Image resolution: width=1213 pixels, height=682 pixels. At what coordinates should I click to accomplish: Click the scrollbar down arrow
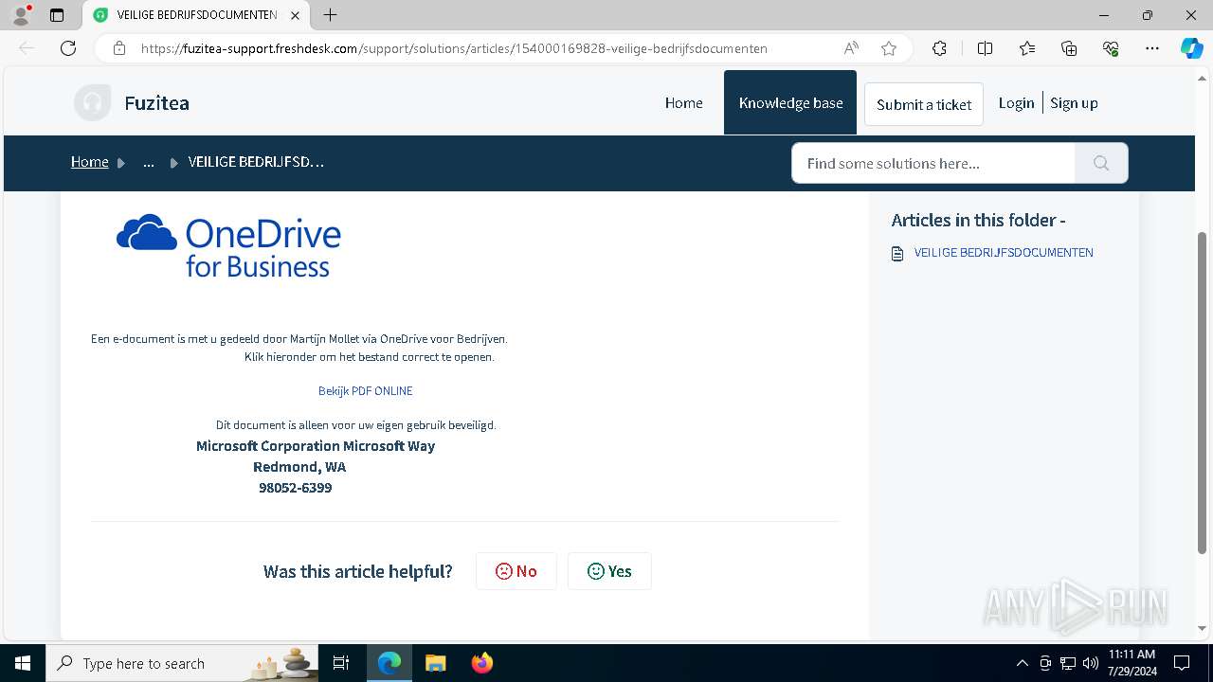click(1203, 628)
